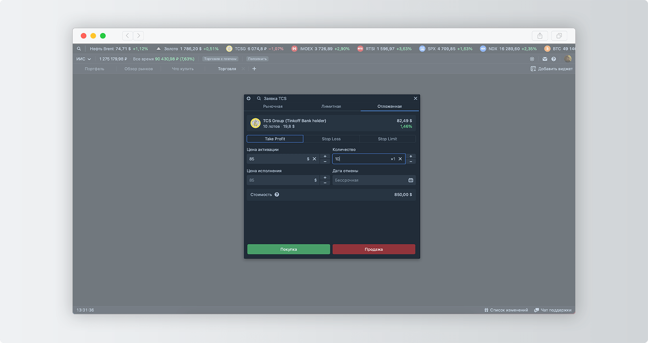This screenshot has height=343, width=648.
Task: Click the add widget icon
Action: [533, 69]
